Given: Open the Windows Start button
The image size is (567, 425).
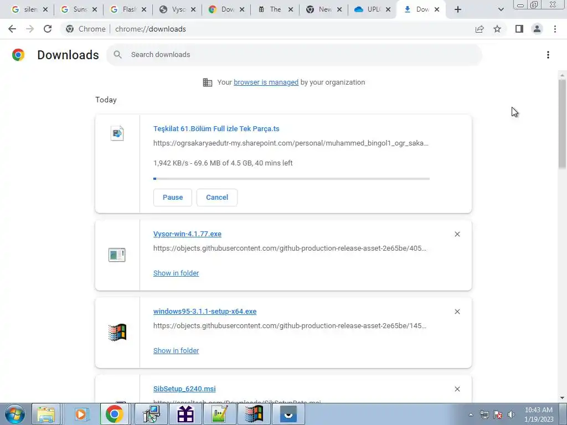Looking at the screenshot, I should pyautogui.click(x=14, y=414).
